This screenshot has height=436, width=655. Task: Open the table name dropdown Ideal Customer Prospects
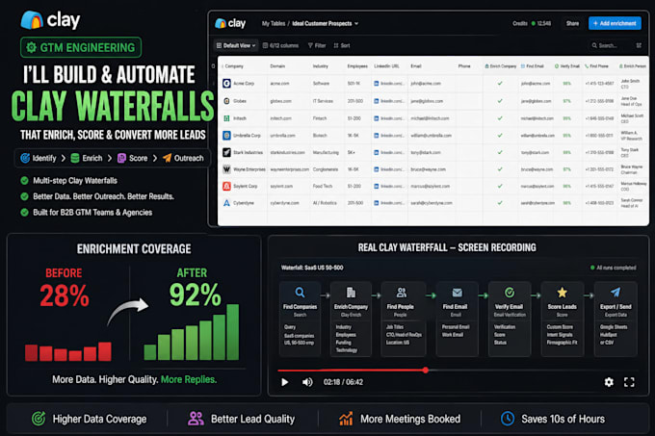click(x=325, y=24)
